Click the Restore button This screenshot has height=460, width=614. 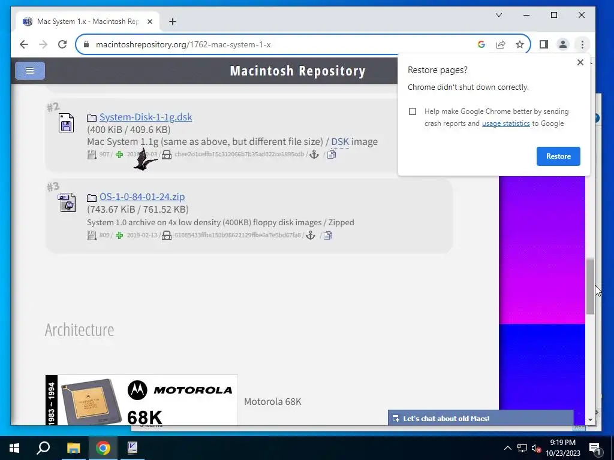(558, 156)
